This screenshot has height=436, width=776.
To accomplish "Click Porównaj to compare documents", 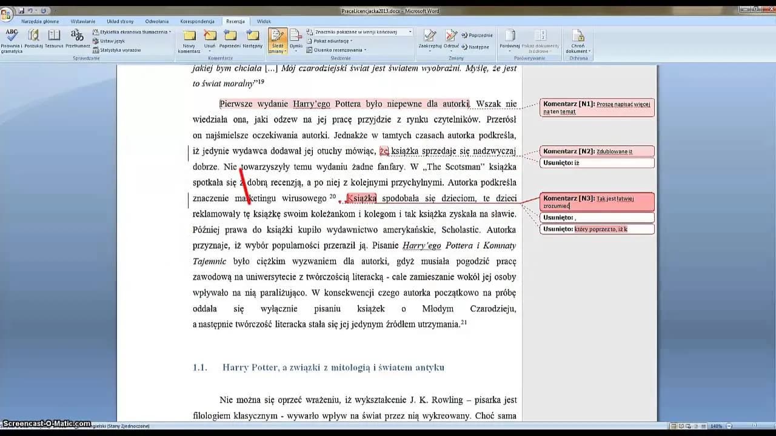I will pos(510,39).
